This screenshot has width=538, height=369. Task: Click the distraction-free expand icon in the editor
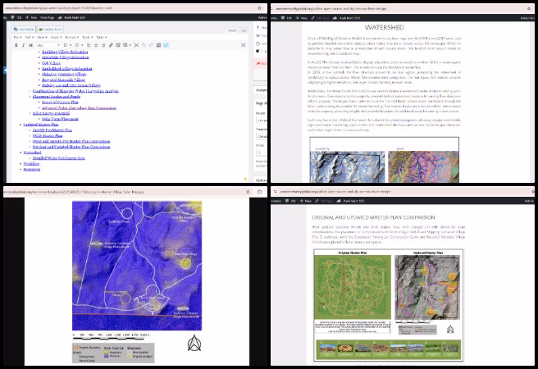tap(244, 45)
